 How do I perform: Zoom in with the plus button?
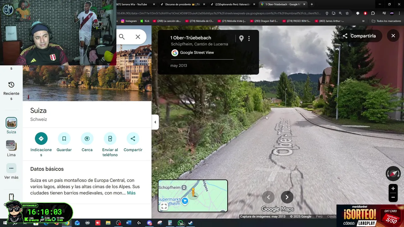click(393, 189)
